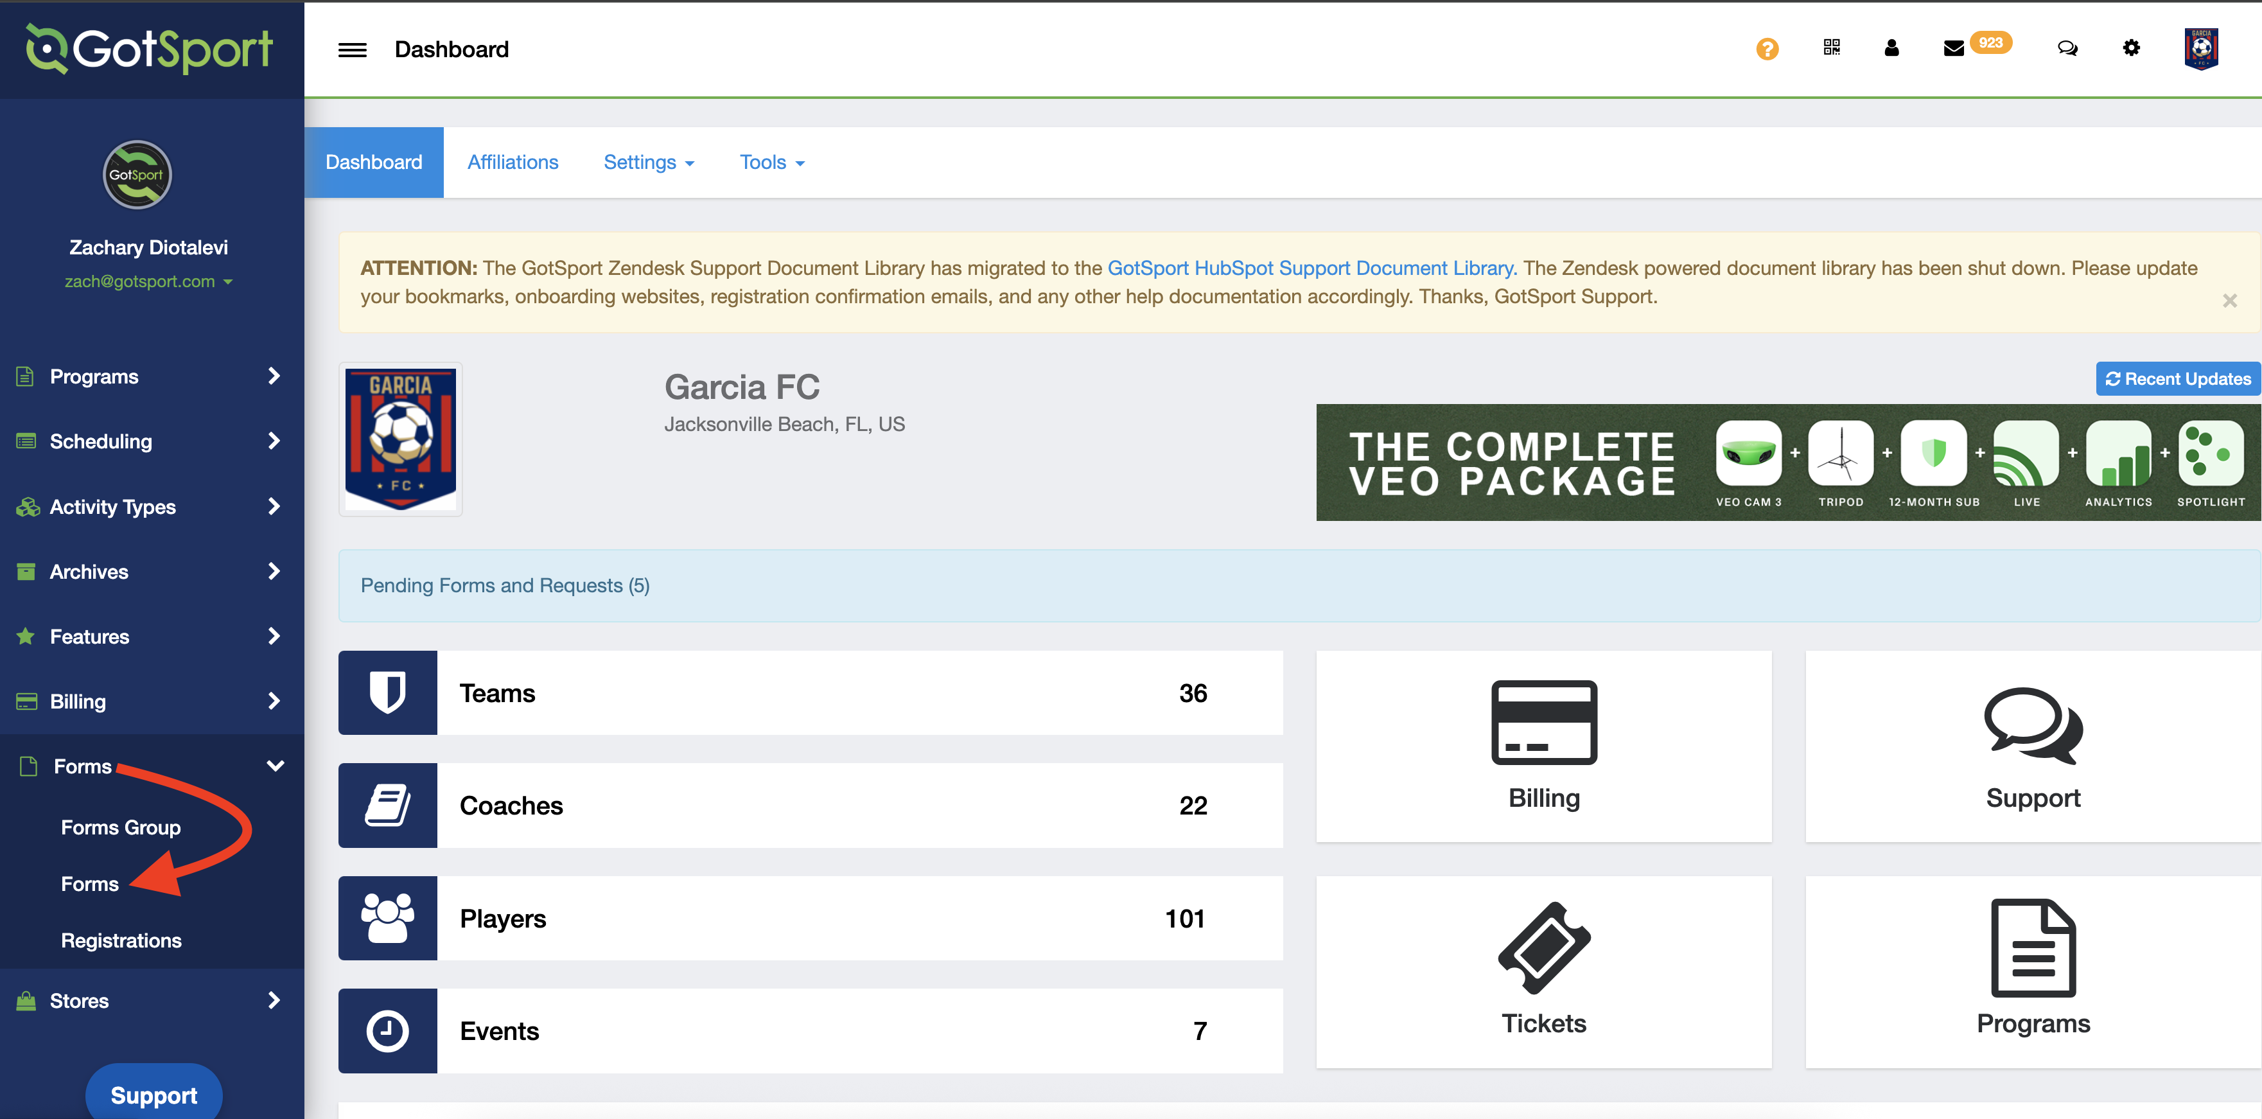Expand the Stores sidebar chevron
Image resolution: width=2262 pixels, height=1119 pixels.
274,1000
